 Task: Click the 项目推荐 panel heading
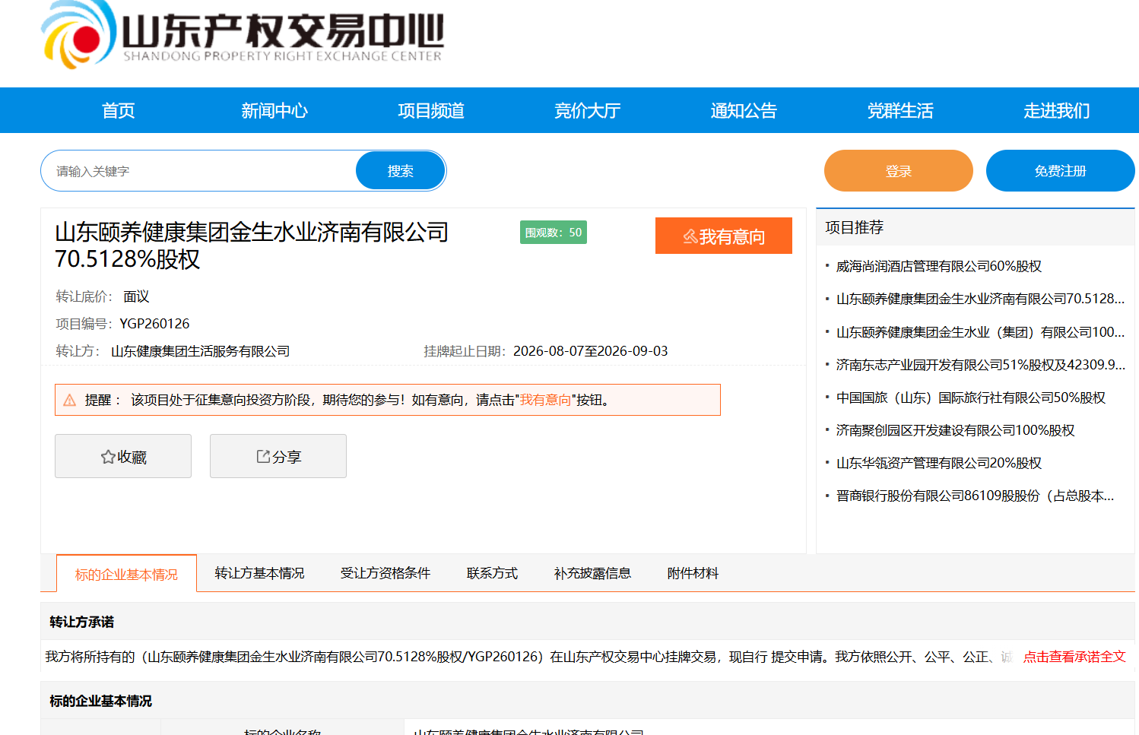tap(855, 227)
